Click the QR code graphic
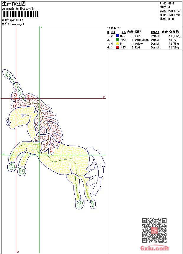This screenshot has height=254, width=183. pos(154,230)
